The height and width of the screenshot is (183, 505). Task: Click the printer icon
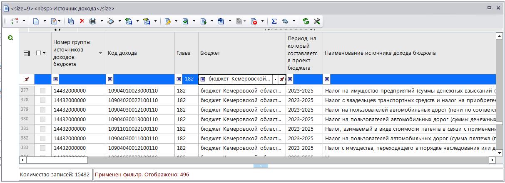coord(93,21)
